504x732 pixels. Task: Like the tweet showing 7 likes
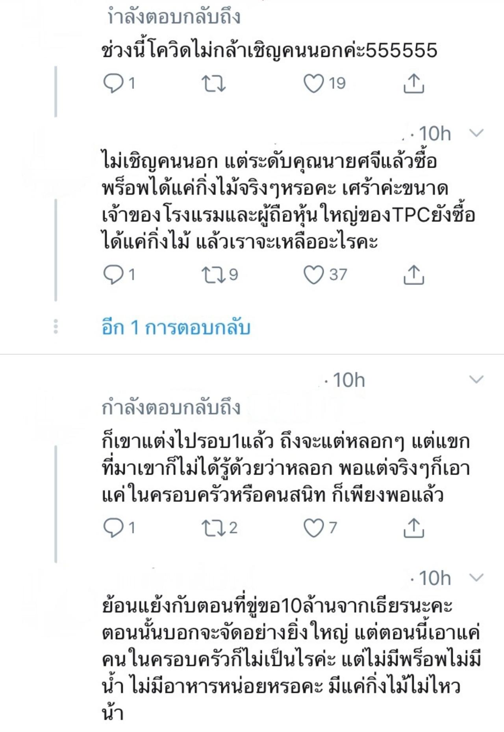coord(313,528)
